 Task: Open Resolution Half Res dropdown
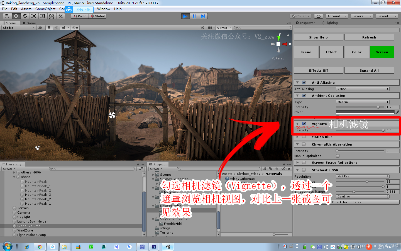pos(363,177)
